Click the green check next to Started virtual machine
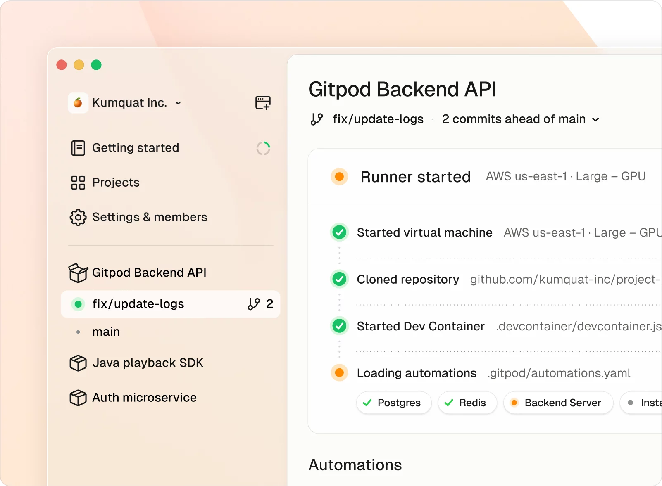Image resolution: width=662 pixels, height=486 pixels. [339, 232]
